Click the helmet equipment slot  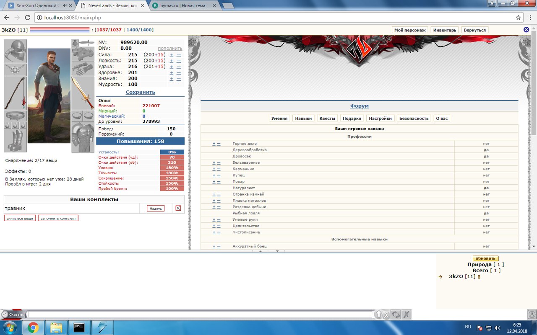click(x=15, y=51)
